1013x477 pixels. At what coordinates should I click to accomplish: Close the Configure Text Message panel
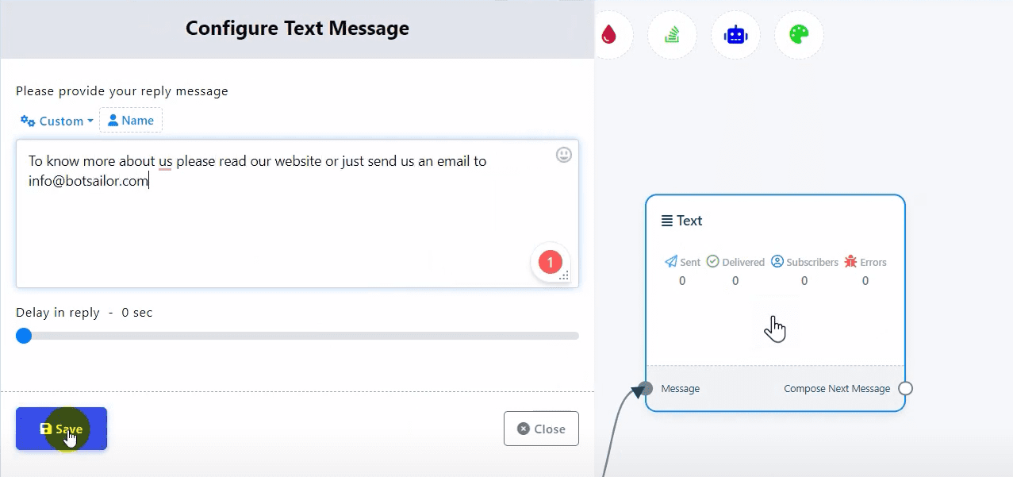pyautogui.click(x=541, y=429)
